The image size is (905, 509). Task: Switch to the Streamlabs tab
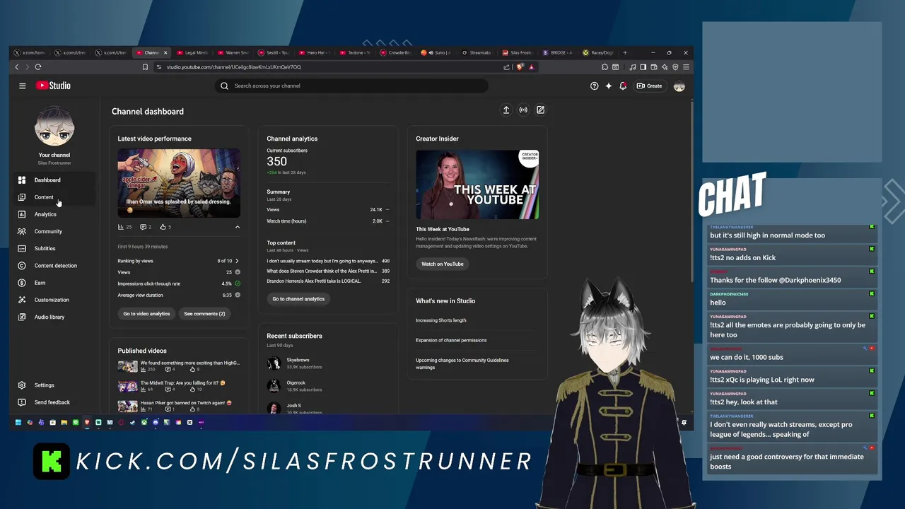[477, 52]
